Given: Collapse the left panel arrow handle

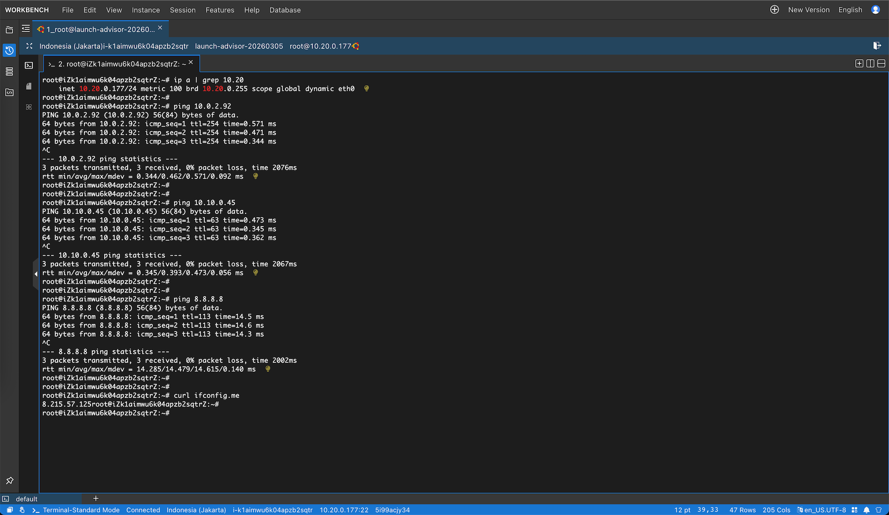Looking at the screenshot, I should 36,274.
